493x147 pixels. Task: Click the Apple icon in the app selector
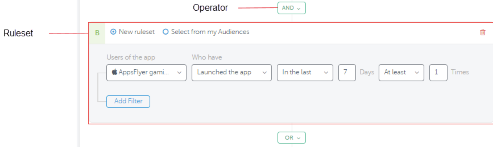pos(114,72)
